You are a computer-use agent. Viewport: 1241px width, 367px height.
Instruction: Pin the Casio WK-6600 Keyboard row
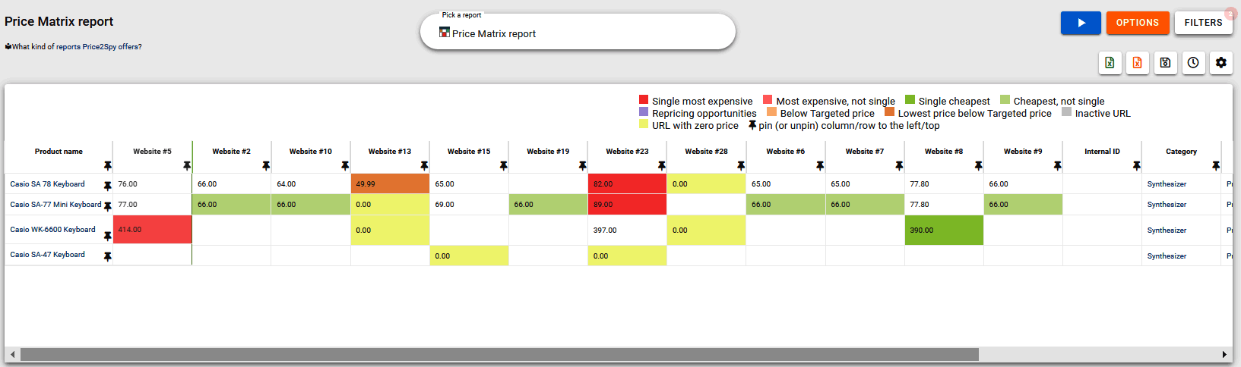(x=107, y=236)
